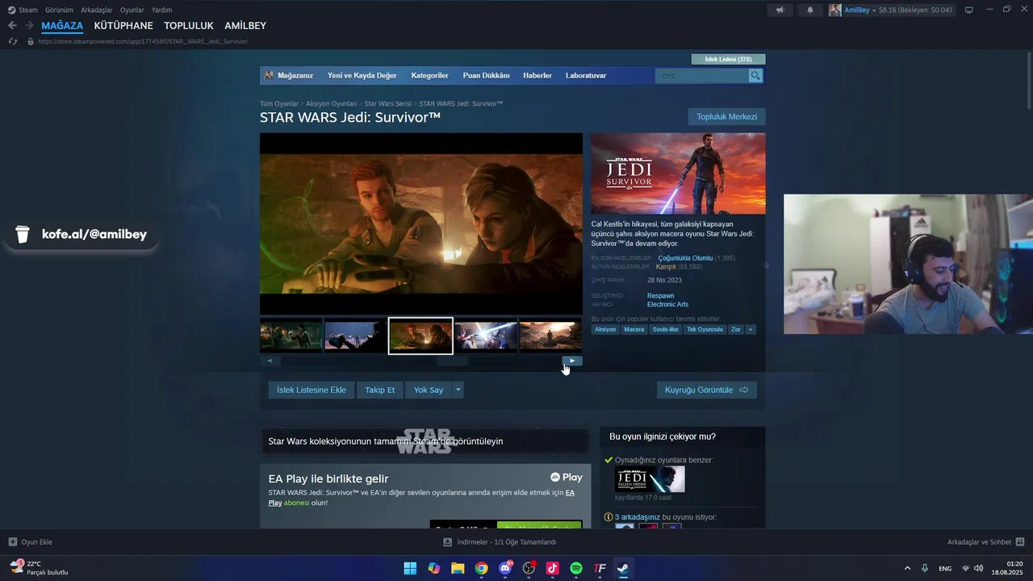
Task: Open the Yeni ve Kayda Değer menu
Action: (x=362, y=75)
